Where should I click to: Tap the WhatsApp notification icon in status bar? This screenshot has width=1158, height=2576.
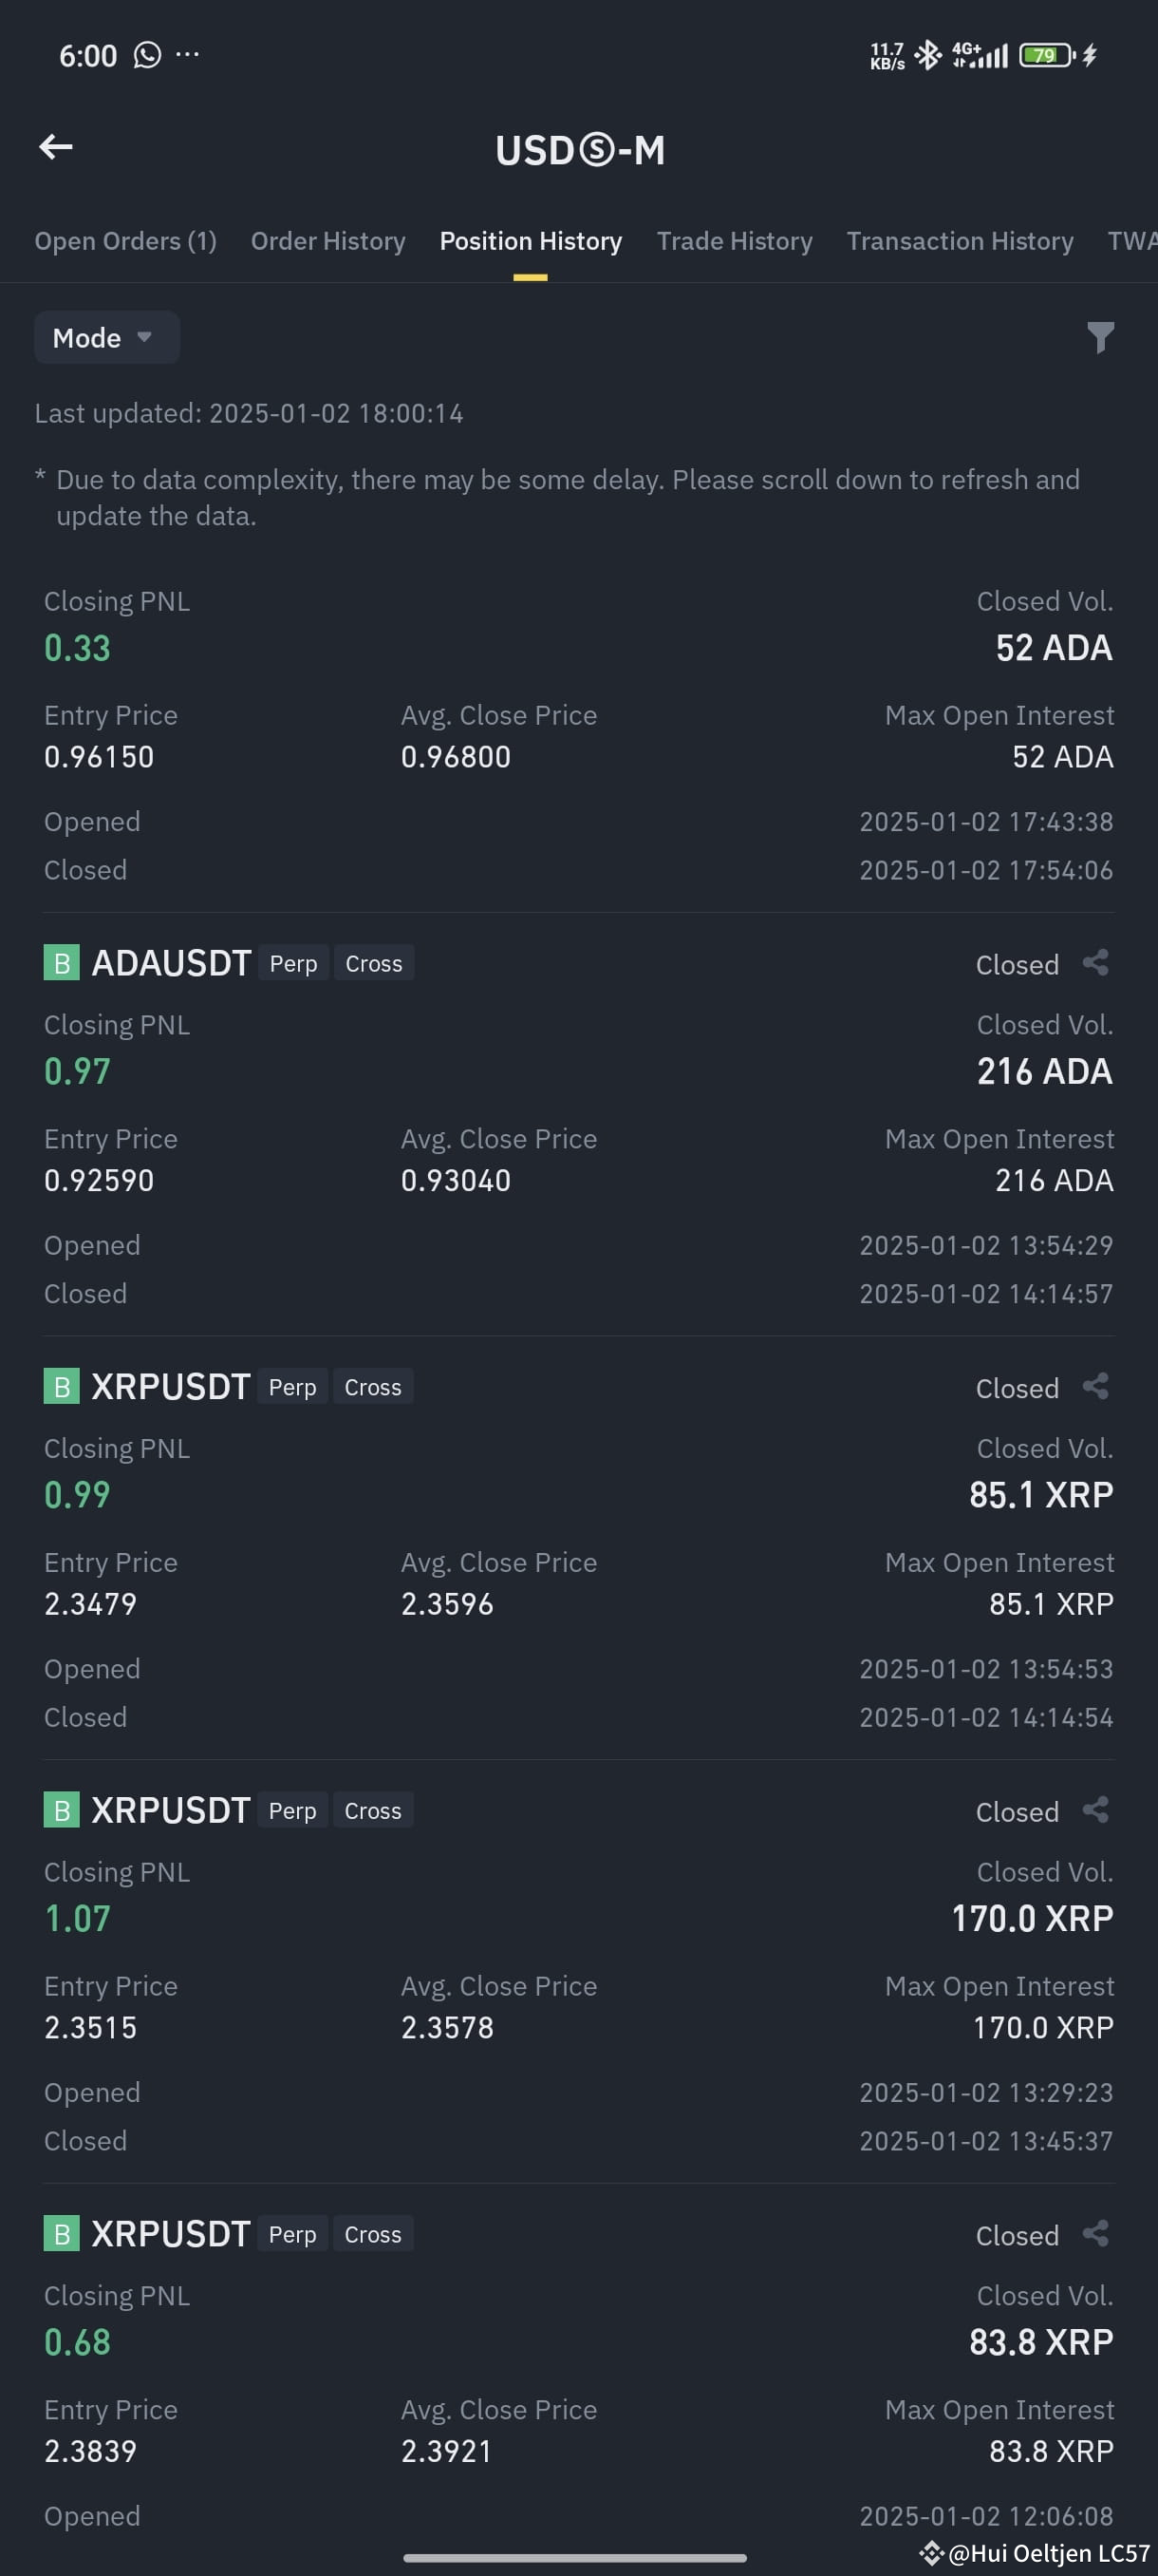(x=148, y=55)
